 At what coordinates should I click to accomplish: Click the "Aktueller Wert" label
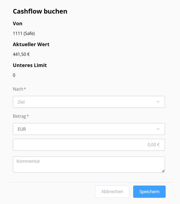point(31,44)
